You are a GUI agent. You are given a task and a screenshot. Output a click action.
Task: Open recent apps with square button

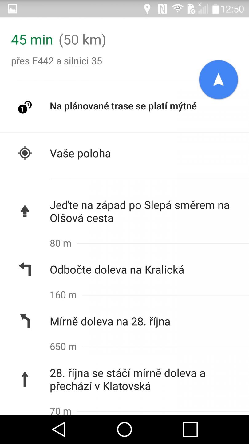coord(190,429)
